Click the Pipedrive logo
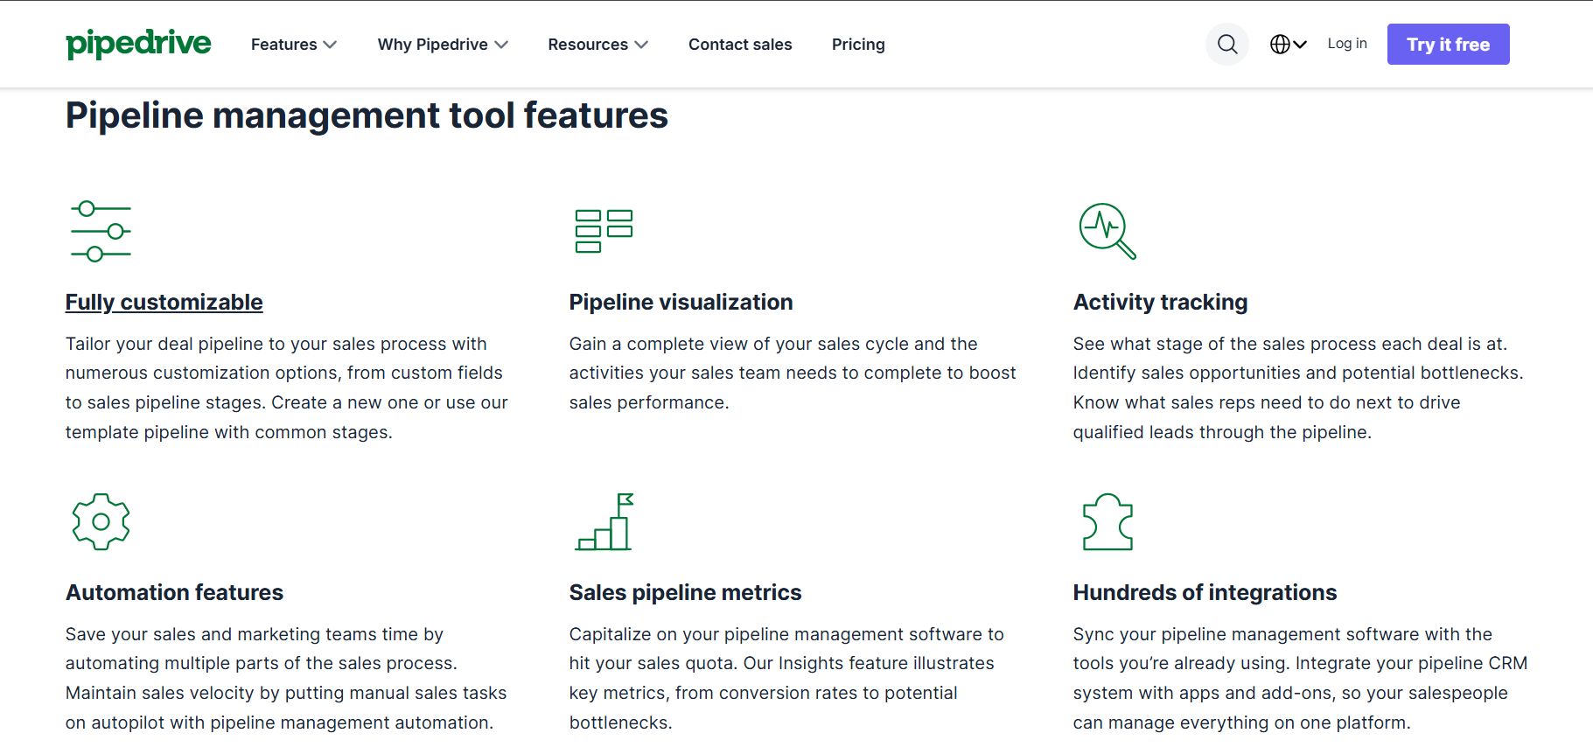Screen dimensions: 1593x754 [138, 44]
